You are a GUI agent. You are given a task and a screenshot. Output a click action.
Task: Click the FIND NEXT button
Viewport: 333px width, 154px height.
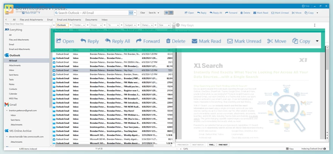pos(223,145)
